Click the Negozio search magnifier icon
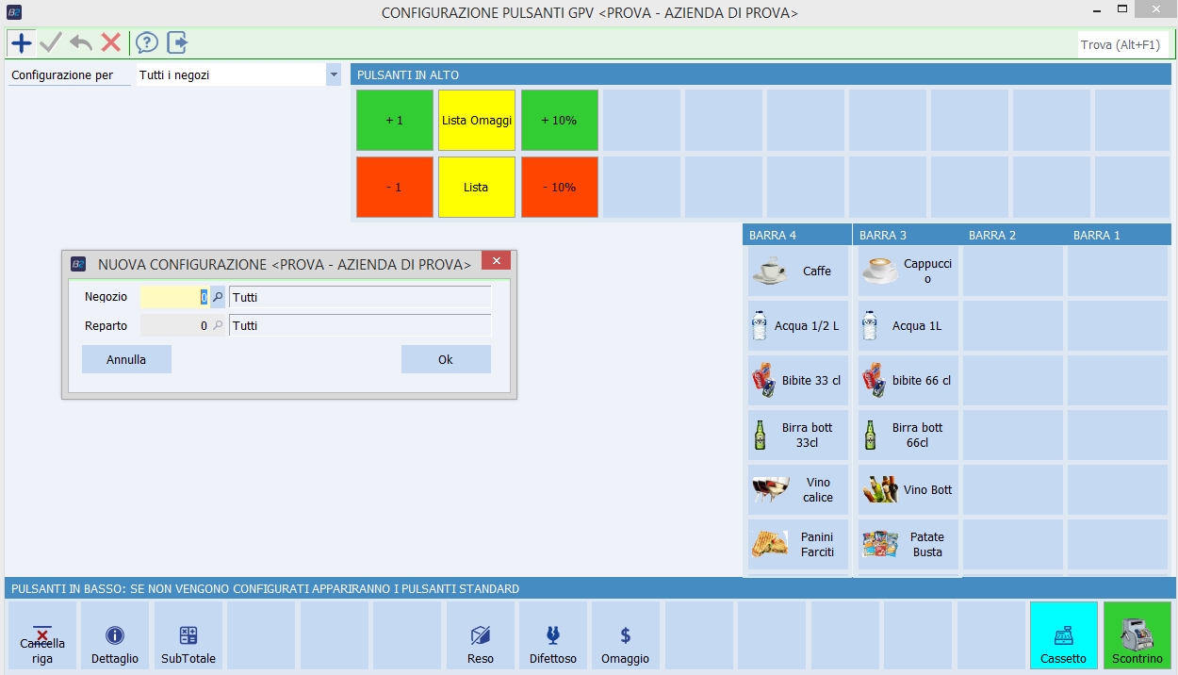The height and width of the screenshot is (675, 1178). click(218, 297)
